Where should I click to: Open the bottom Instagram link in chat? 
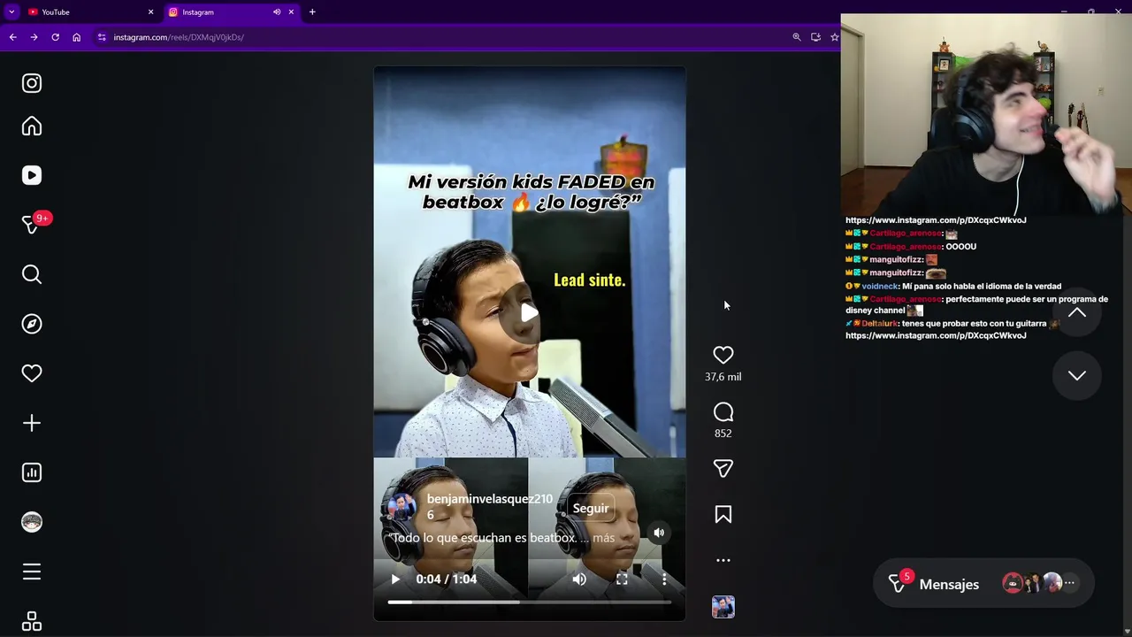point(936,336)
